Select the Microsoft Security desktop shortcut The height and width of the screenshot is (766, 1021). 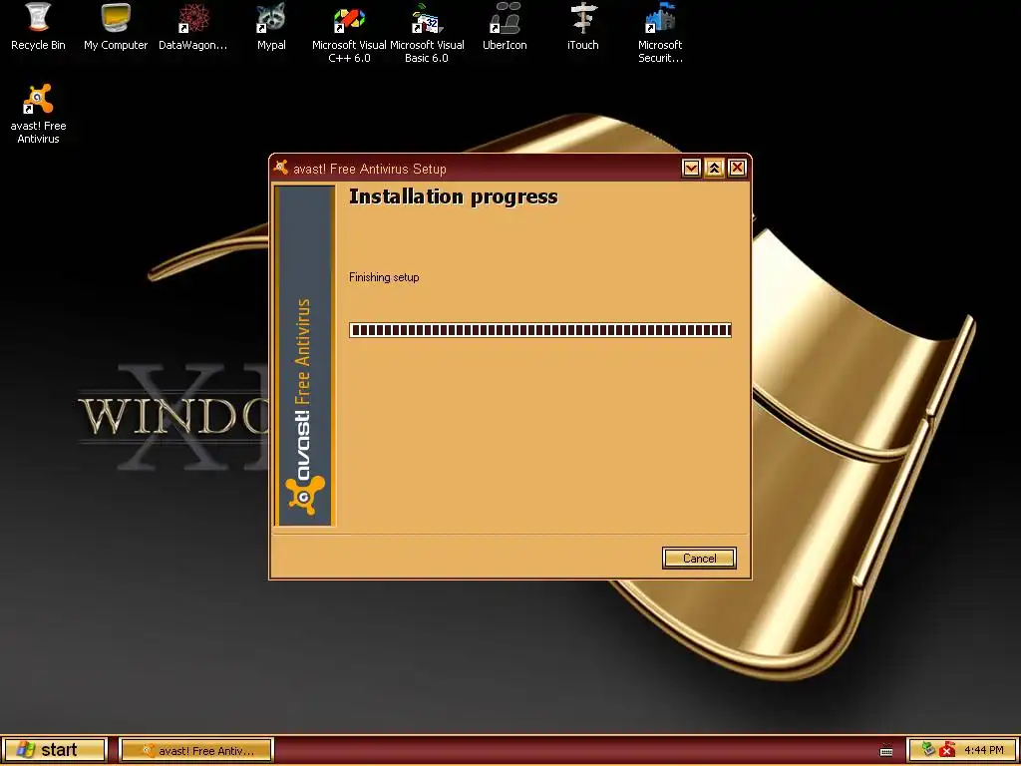(660, 31)
